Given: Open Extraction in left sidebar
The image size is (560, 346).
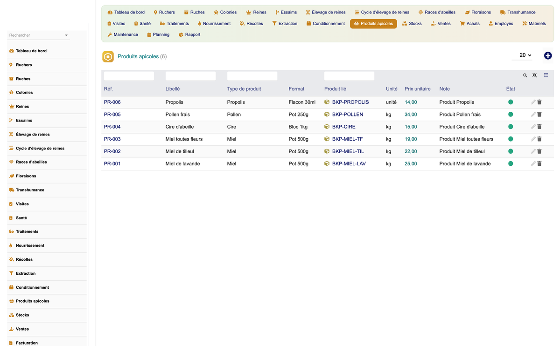Looking at the screenshot, I should point(47,273).
